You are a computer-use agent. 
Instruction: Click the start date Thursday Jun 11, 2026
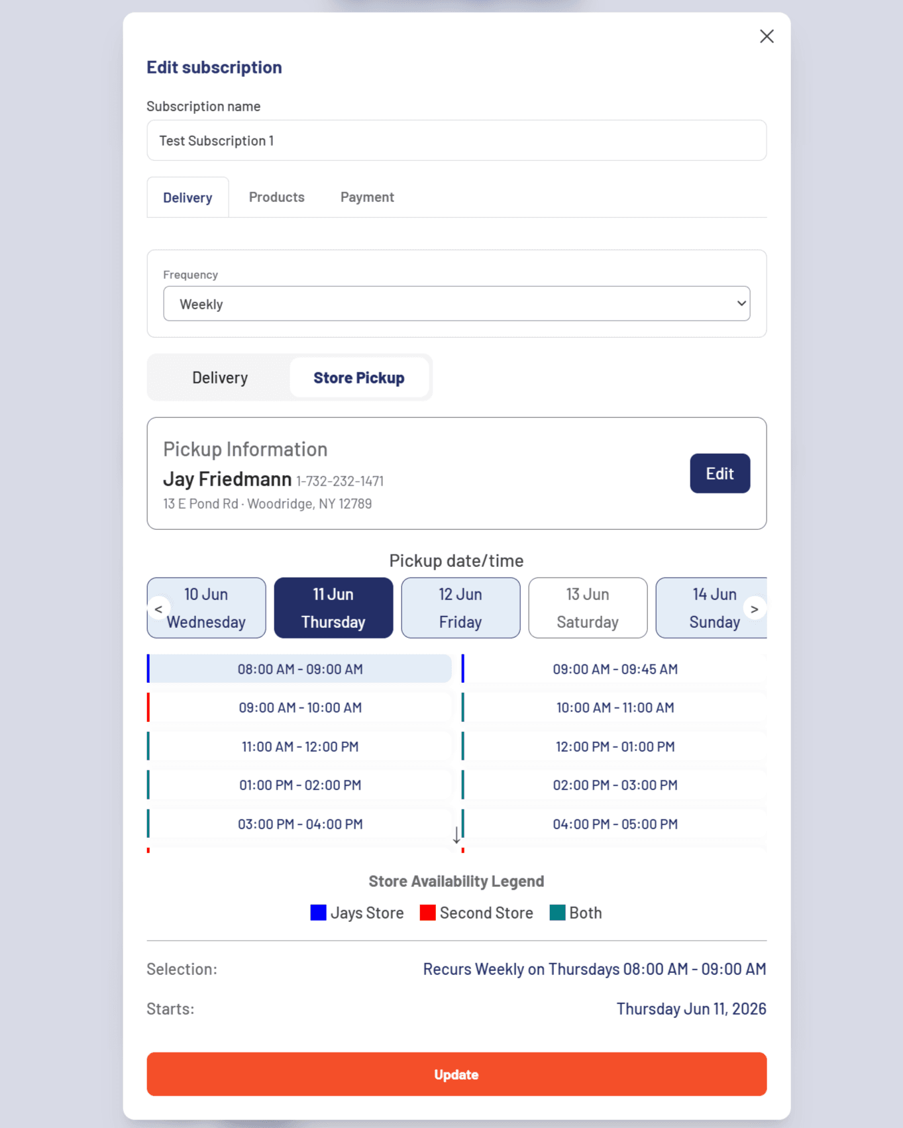tap(691, 1009)
